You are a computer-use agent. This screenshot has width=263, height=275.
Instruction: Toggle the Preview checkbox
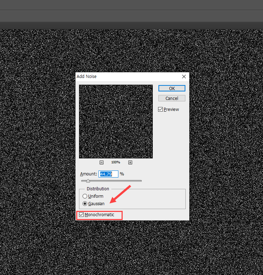point(160,110)
